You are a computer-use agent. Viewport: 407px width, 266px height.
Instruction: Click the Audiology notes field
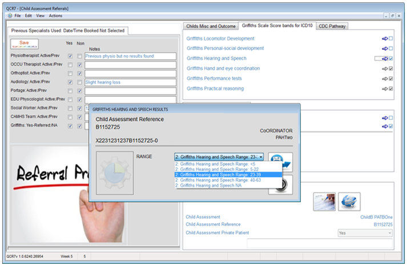pos(131,82)
